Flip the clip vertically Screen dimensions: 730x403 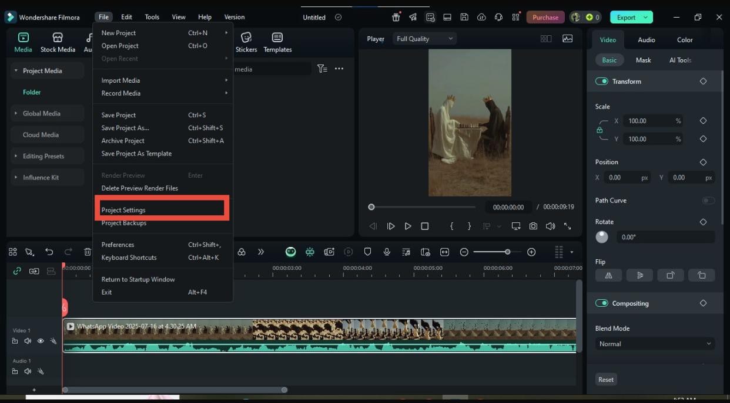pos(639,275)
